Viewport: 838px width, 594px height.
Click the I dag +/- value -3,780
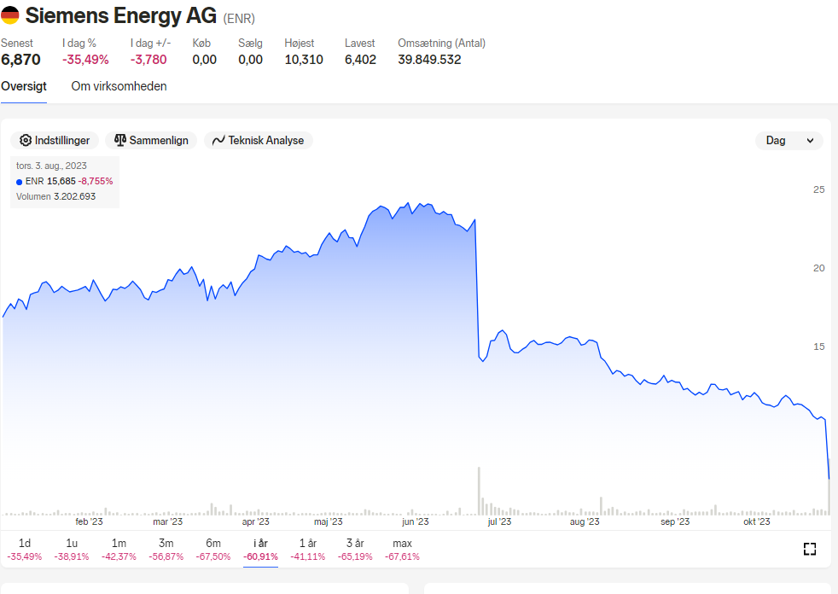coord(148,60)
